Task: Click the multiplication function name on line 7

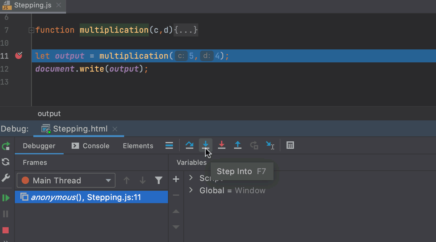Action: point(114,30)
